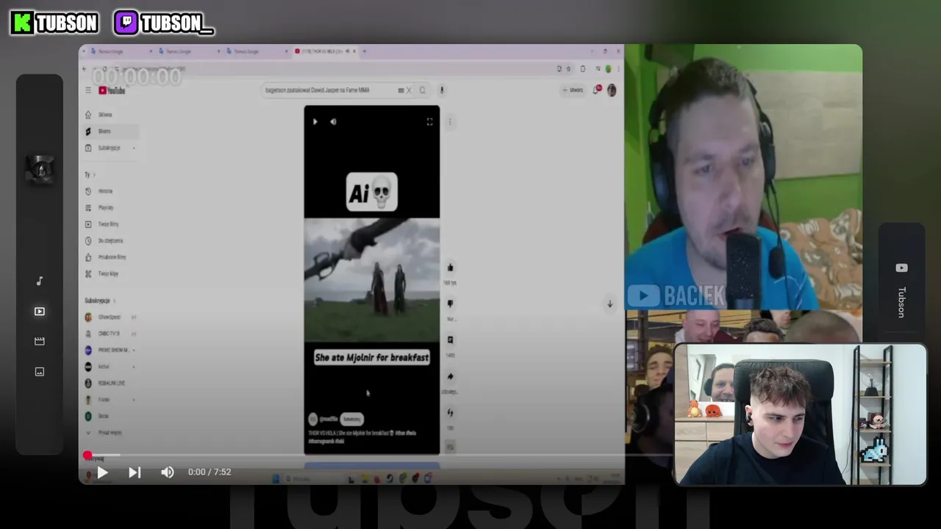This screenshot has width=941, height=529.
Task: Click the Short's sound thumbnail below Remix
Action: click(x=450, y=447)
